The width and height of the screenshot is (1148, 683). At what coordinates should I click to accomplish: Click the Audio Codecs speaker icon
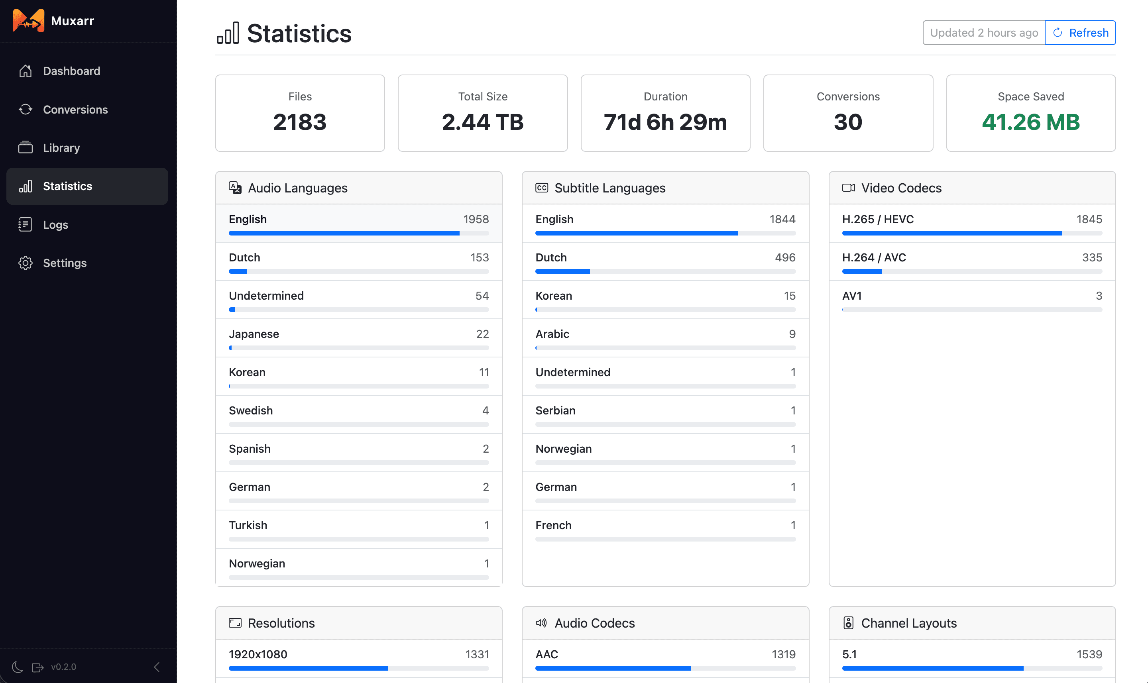542,623
